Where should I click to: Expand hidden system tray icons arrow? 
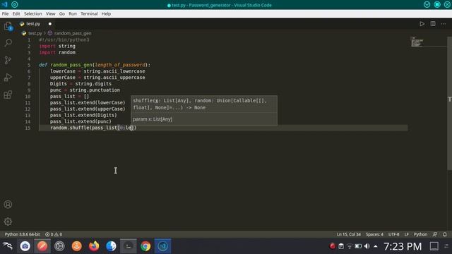(x=375, y=246)
